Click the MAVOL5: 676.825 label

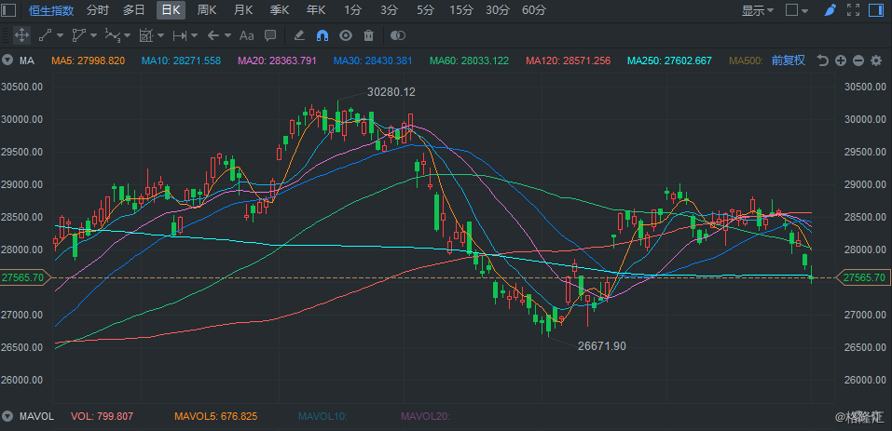coord(215,416)
